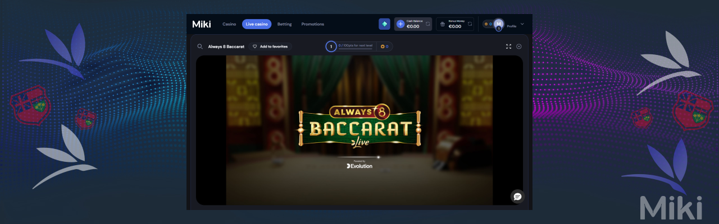Click the plus icon to deposit cash
719x224 pixels.
pos(401,24)
